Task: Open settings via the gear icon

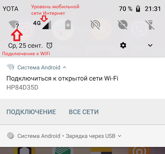Action: click(x=123, y=45)
